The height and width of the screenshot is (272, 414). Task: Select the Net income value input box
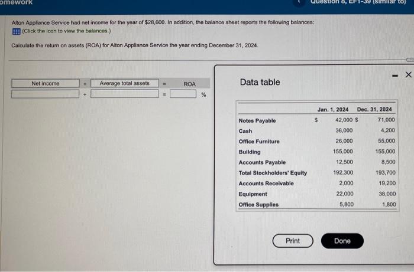click(45, 94)
